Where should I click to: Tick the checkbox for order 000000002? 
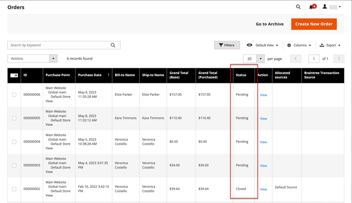[14, 189]
